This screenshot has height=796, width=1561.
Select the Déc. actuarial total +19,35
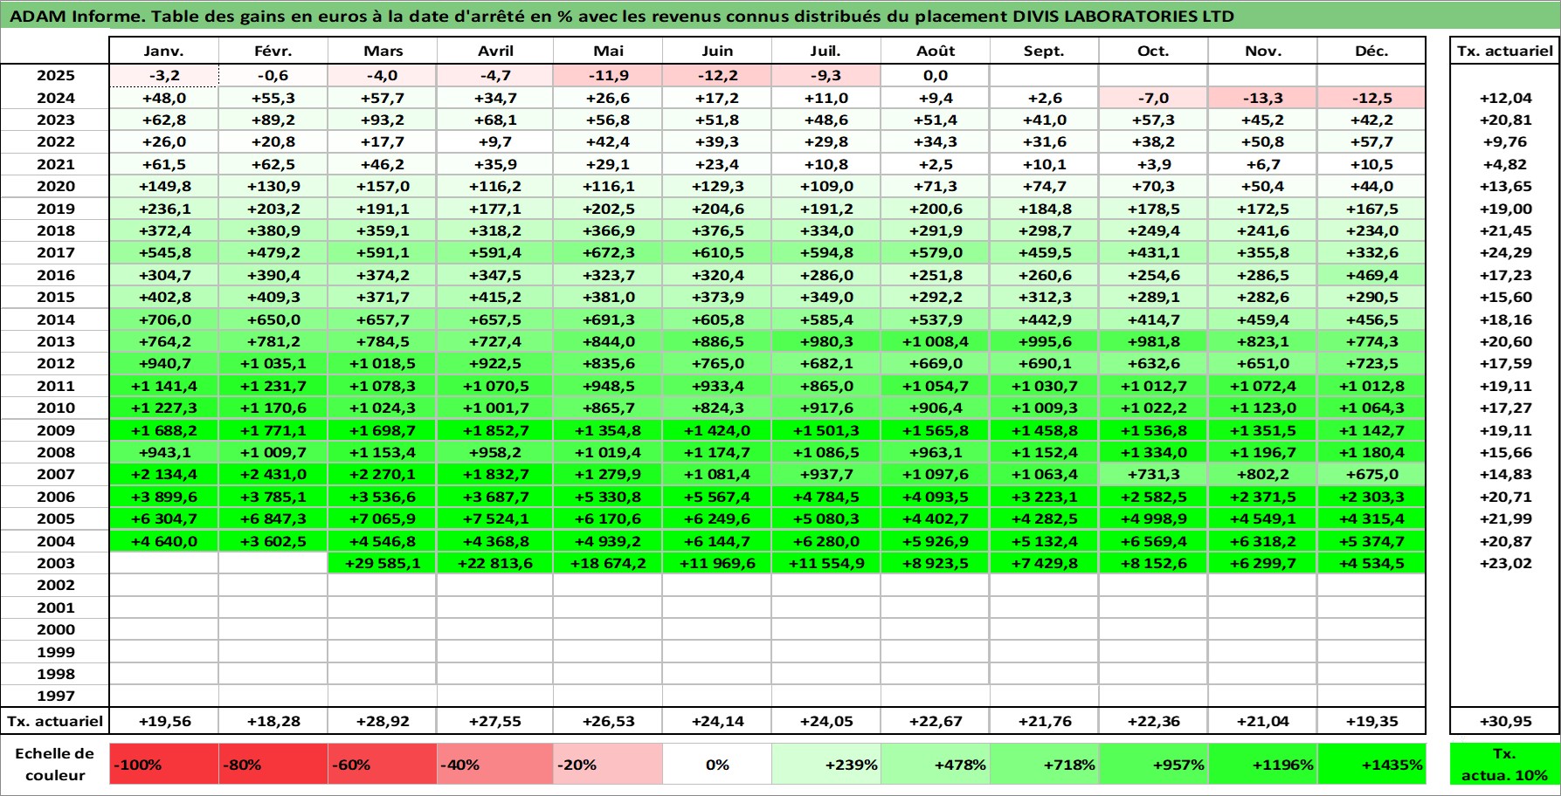1371,721
